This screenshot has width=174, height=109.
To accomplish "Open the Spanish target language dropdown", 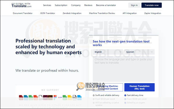I will coord(139,52).
